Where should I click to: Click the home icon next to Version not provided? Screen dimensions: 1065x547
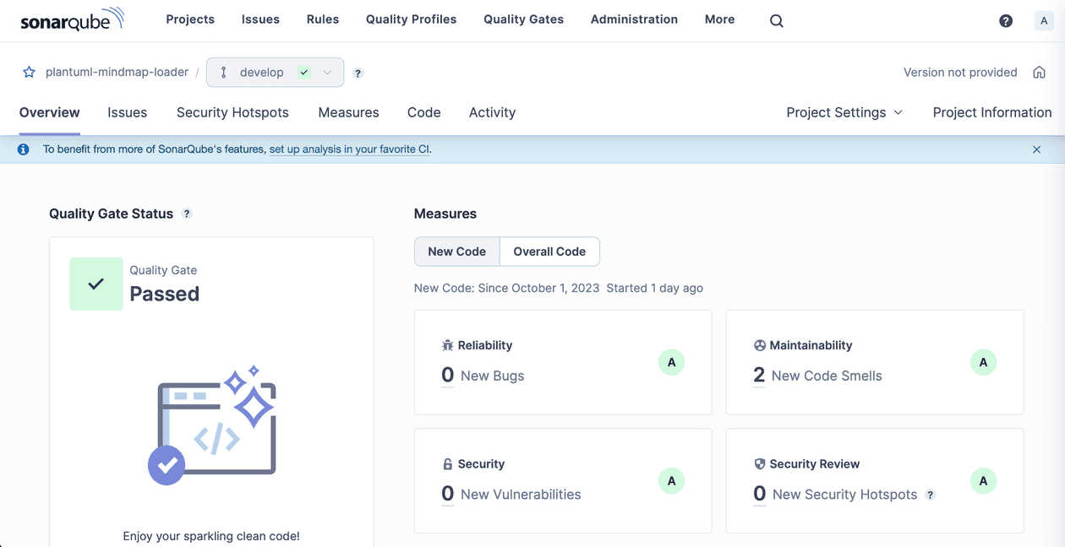pos(1040,72)
